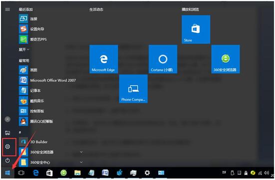
Task: Open the Cortana (小娜) tile
Action: (x=163, y=59)
